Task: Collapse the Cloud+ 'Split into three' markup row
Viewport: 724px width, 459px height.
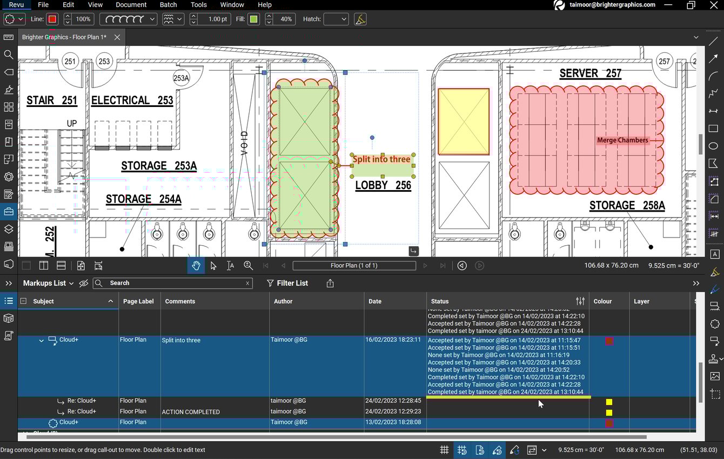Action: click(x=41, y=341)
